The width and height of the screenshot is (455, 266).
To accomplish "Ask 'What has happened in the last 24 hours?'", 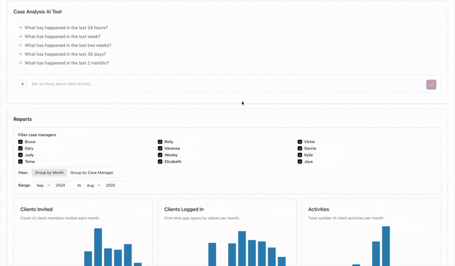I will tap(66, 28).
